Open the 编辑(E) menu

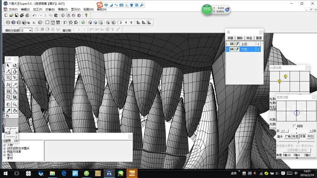(x=25, y=9)
